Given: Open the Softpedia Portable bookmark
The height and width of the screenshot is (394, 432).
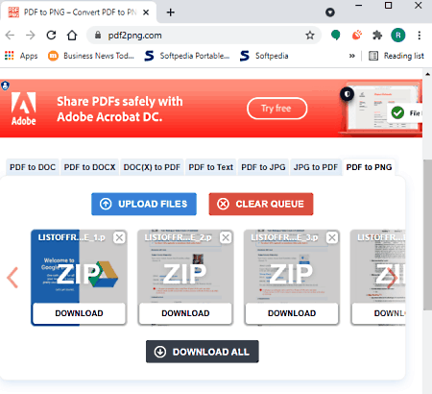Looking at the screenshot, I should point(187,56).
